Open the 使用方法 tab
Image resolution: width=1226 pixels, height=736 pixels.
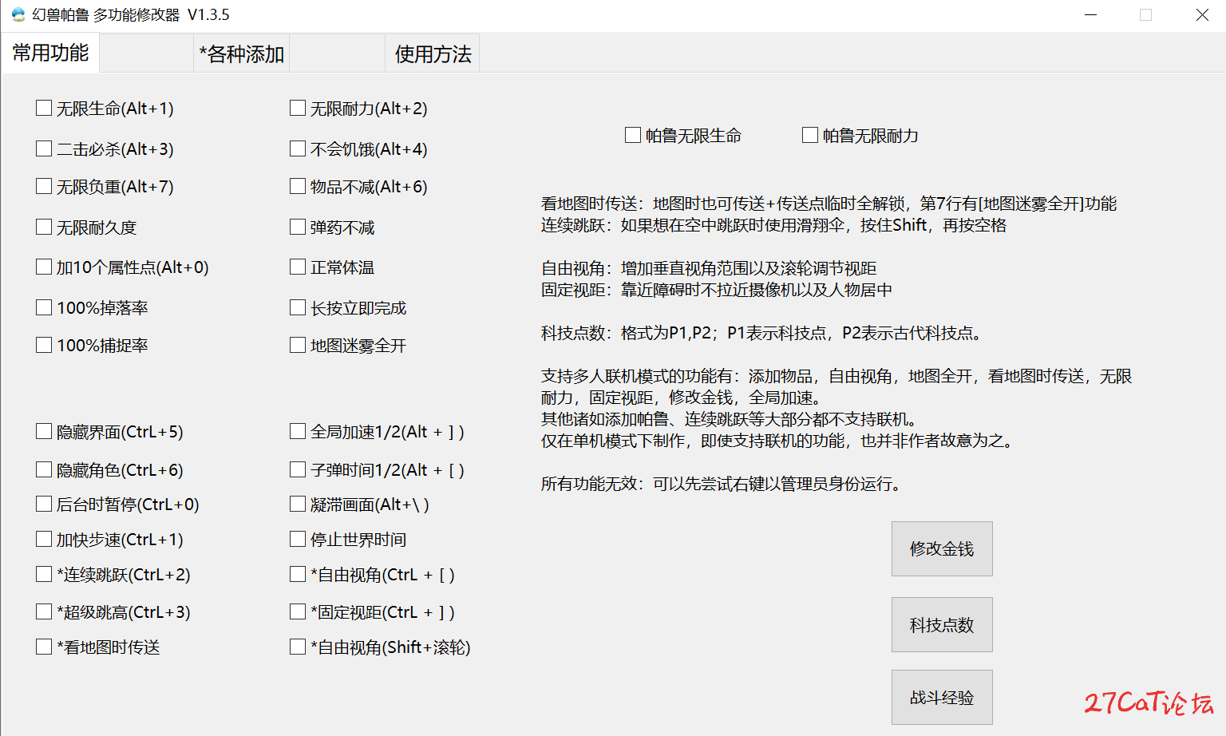tap(433, 53)
